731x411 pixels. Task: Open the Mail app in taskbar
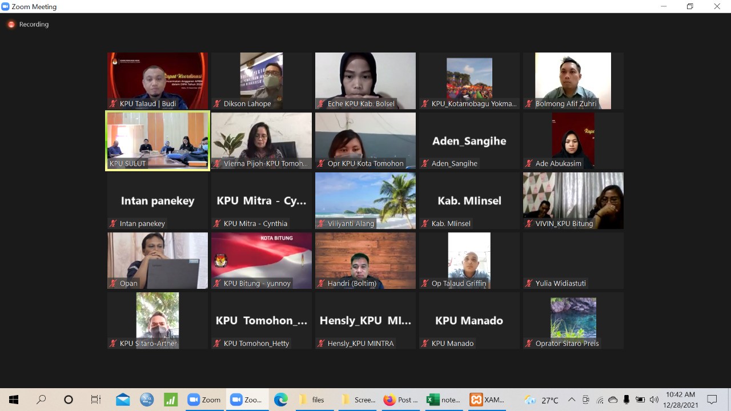point(123,400)
